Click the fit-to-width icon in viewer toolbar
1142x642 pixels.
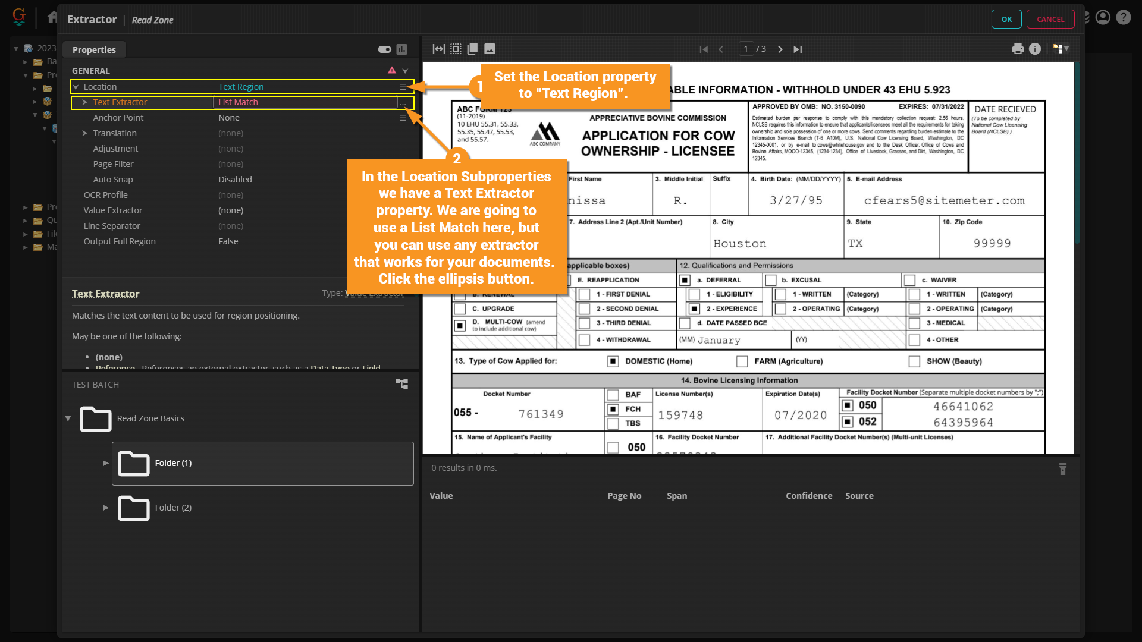pos(438,49)
